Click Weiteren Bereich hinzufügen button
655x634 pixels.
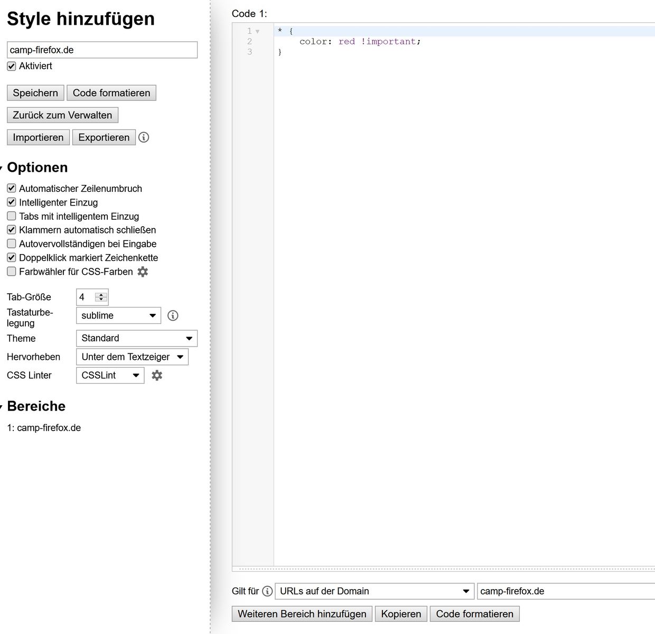pos(302,614)
